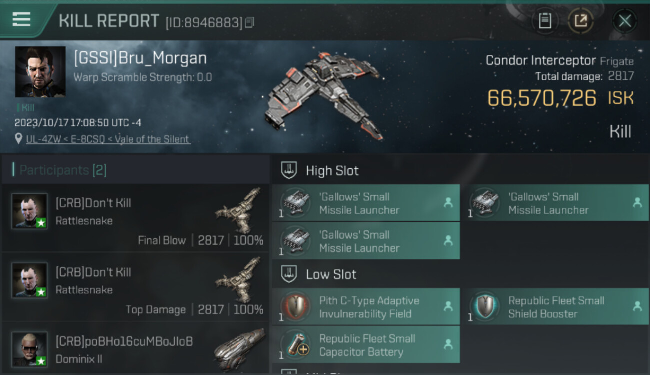Open the Dominix II participant entry
The image size is (650, 375).
click(x=136, y=348)
